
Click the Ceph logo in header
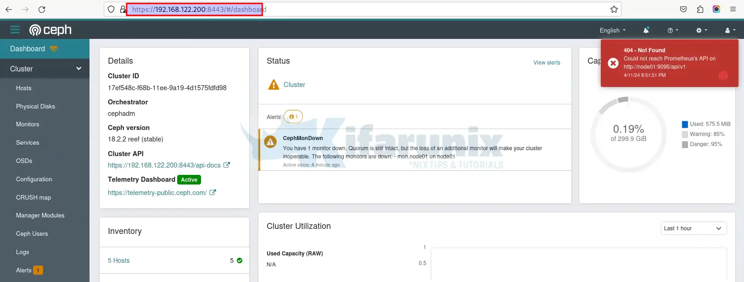point(50,30)
